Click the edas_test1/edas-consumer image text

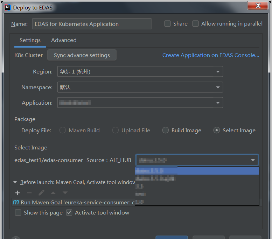click(x=49, y=160)
